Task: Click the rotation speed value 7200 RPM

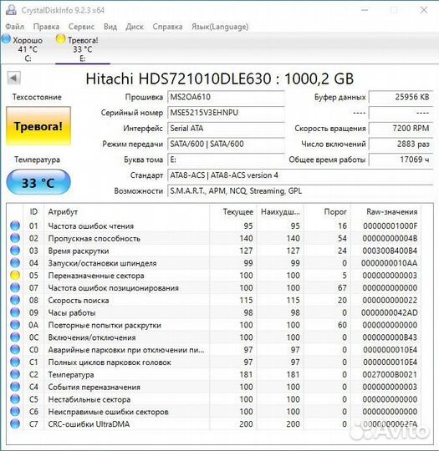Action: coord(401,129)
